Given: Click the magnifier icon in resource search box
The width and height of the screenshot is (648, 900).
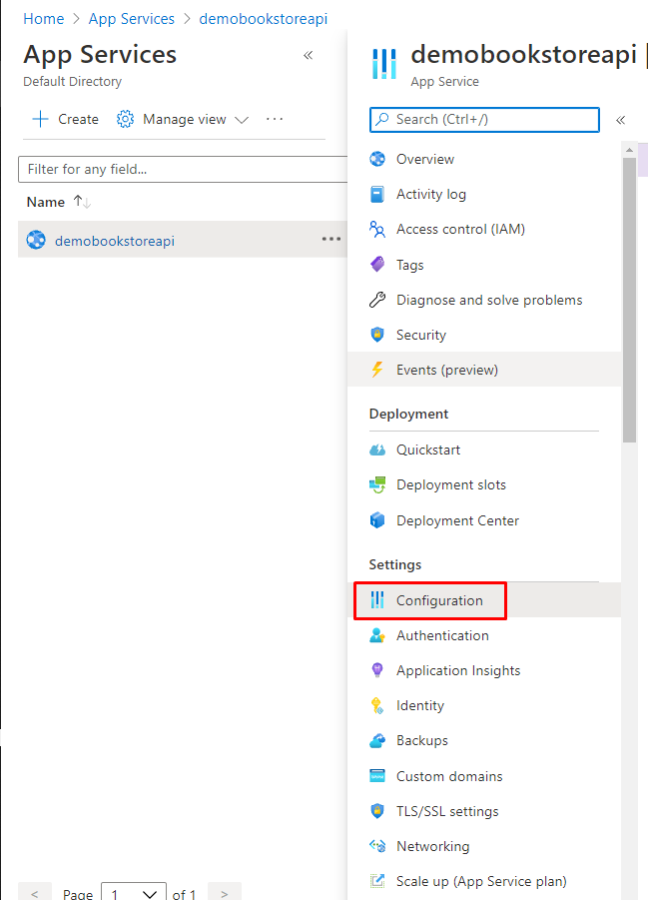Looking at the screenshot, I should 381,119.
